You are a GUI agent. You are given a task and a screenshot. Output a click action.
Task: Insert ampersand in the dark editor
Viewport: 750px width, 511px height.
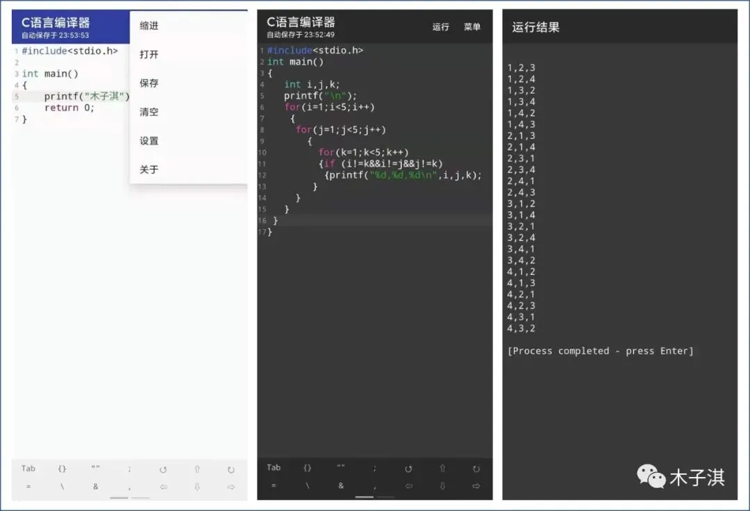click(x=341, y=486)
